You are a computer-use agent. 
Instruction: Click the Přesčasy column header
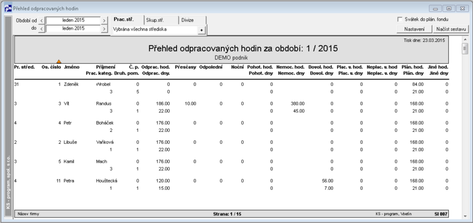186,67
